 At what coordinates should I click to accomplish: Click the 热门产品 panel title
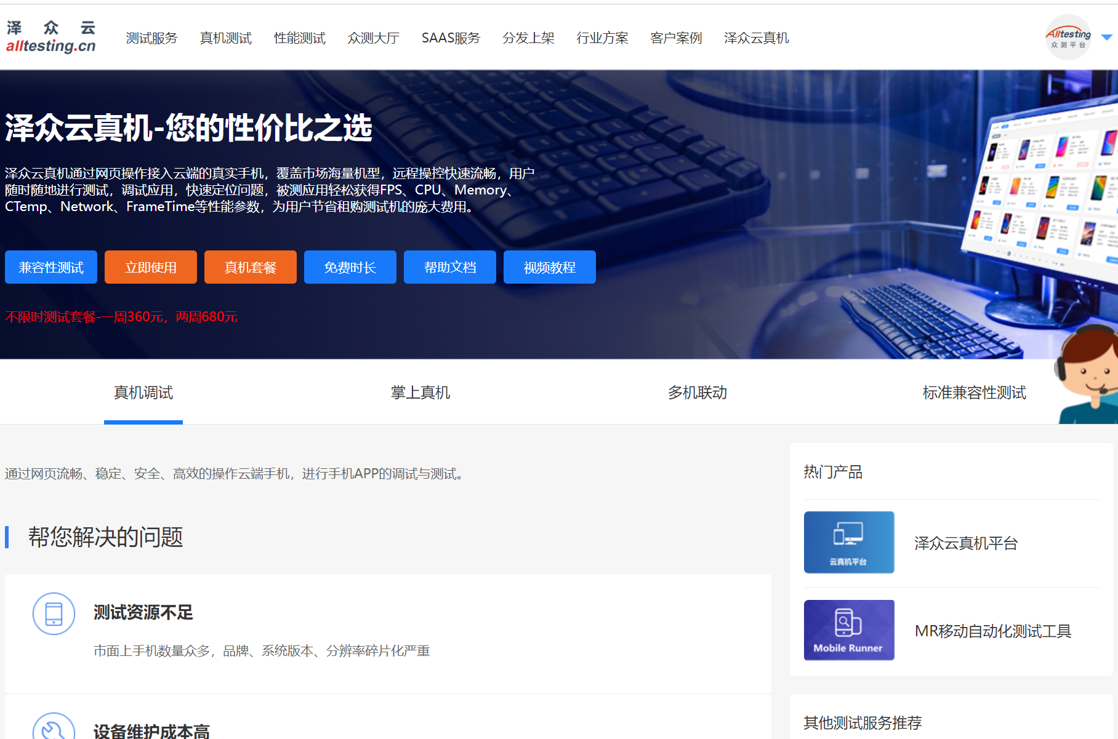coord(833,472)
